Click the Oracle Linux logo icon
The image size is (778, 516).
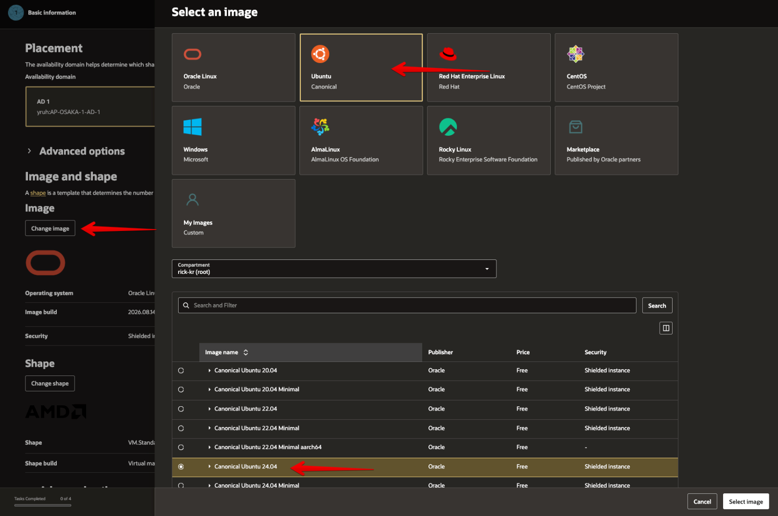(x=193, y=54)
